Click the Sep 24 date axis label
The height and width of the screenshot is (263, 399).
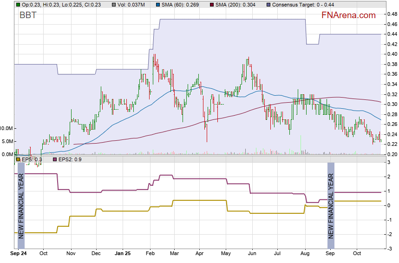[19, 254]
